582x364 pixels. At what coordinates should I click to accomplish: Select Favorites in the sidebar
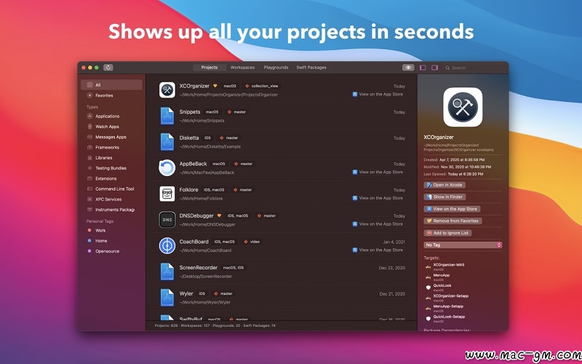click(111, 95)
